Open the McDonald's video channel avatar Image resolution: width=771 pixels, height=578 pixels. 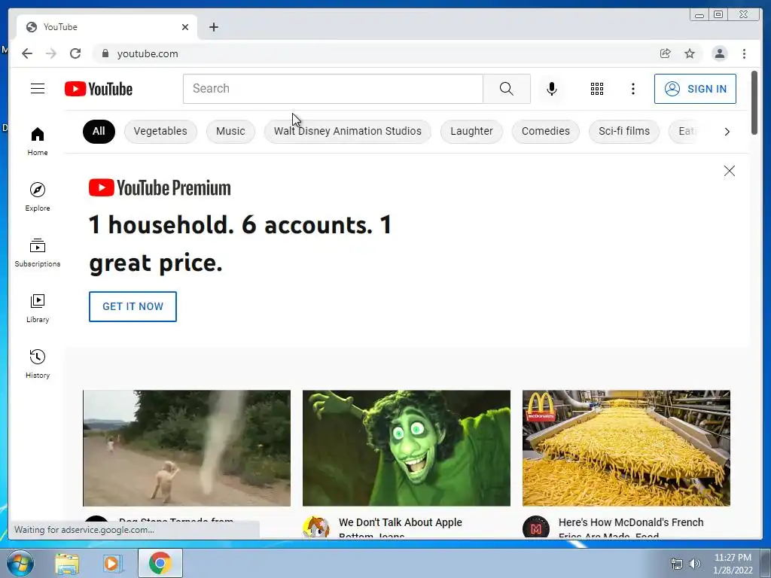tap(535, 528)
